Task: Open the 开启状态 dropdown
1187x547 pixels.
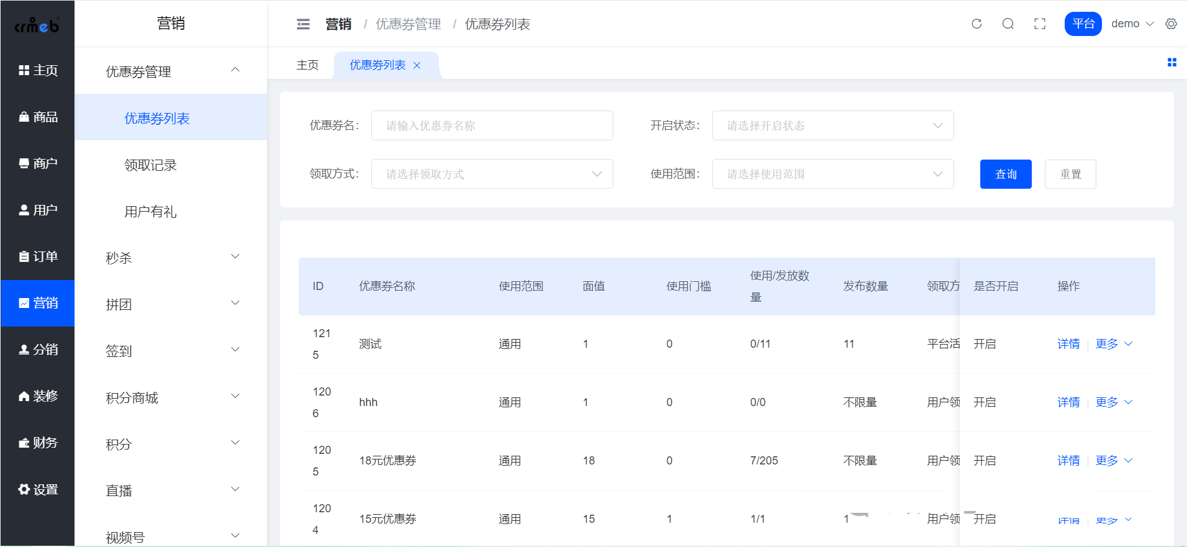Action: pos(832,125)
